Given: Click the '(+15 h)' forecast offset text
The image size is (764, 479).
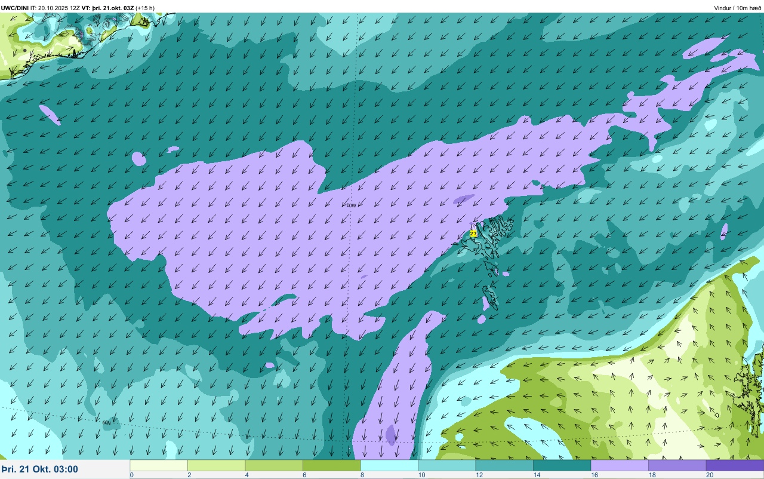Looking at the screenshot, I should point(145,8).
